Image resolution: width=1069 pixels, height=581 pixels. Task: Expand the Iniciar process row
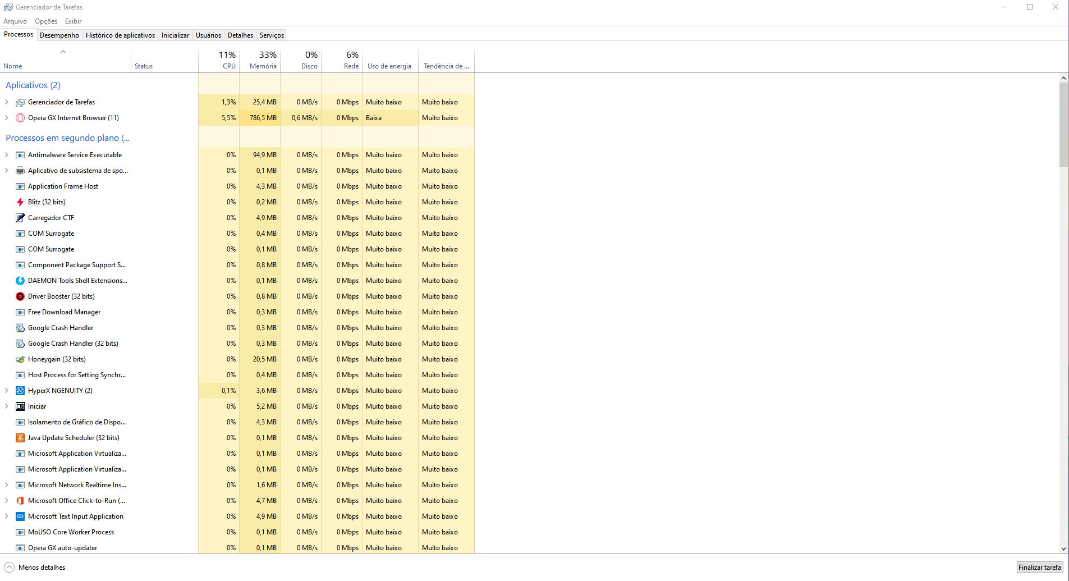point(7,406)
